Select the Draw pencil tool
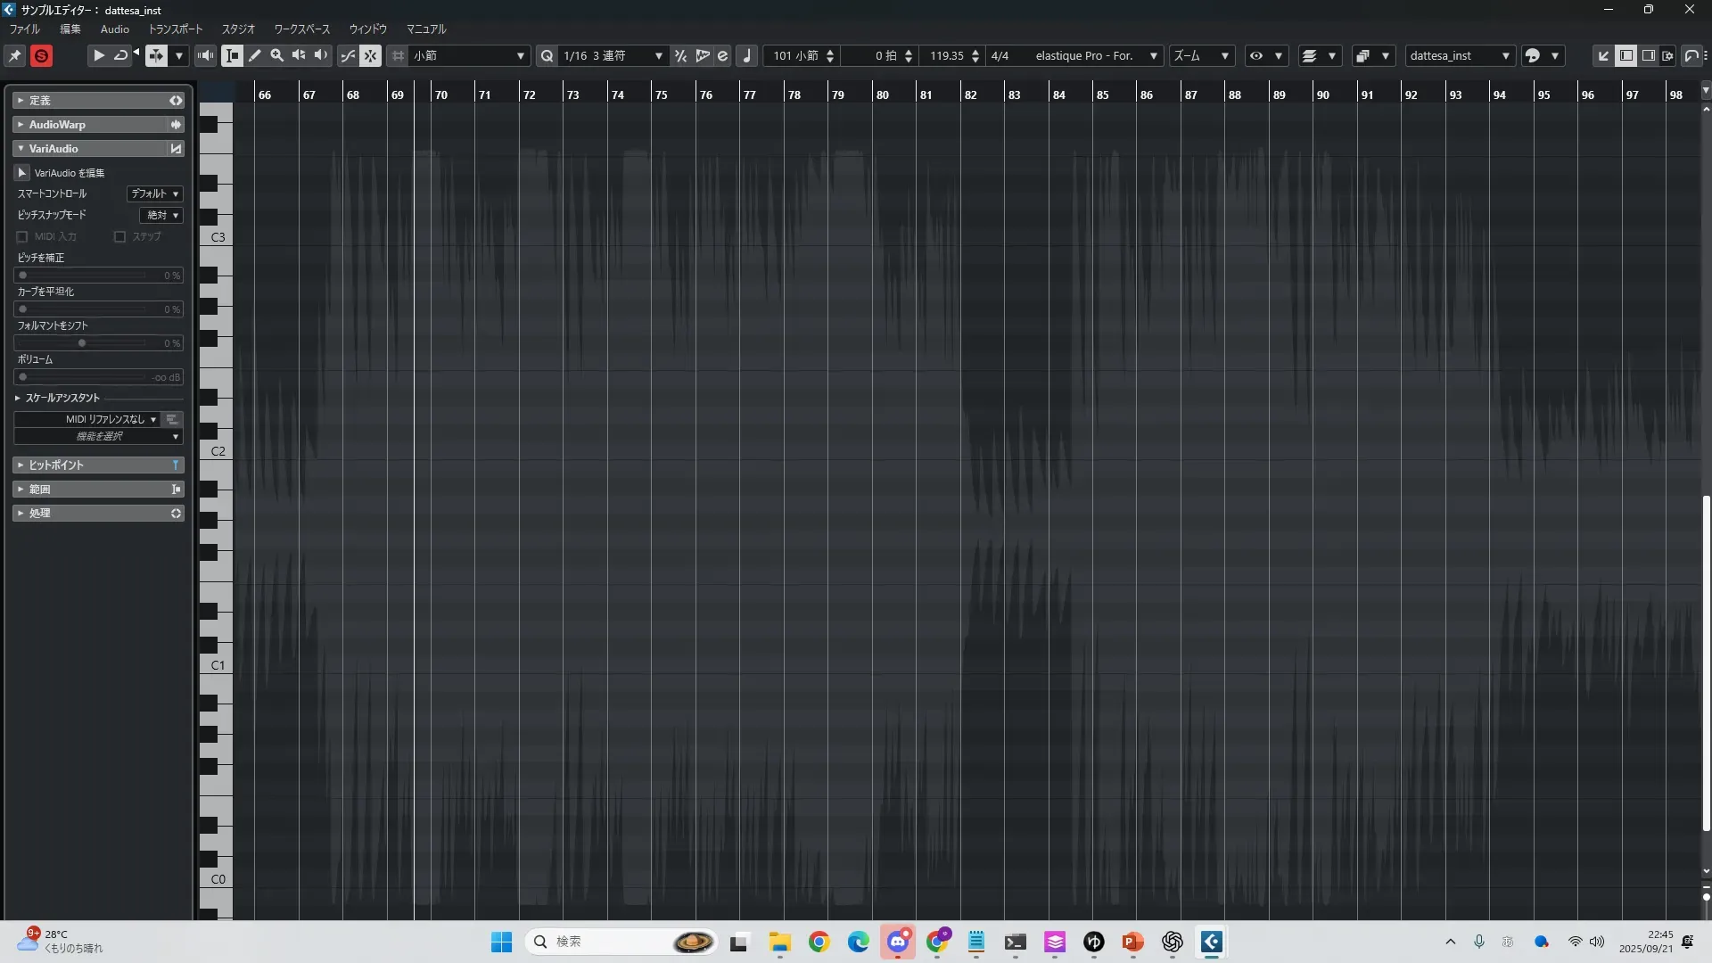The height and width of the screenshot is (963, 1712). click(255, 56)
